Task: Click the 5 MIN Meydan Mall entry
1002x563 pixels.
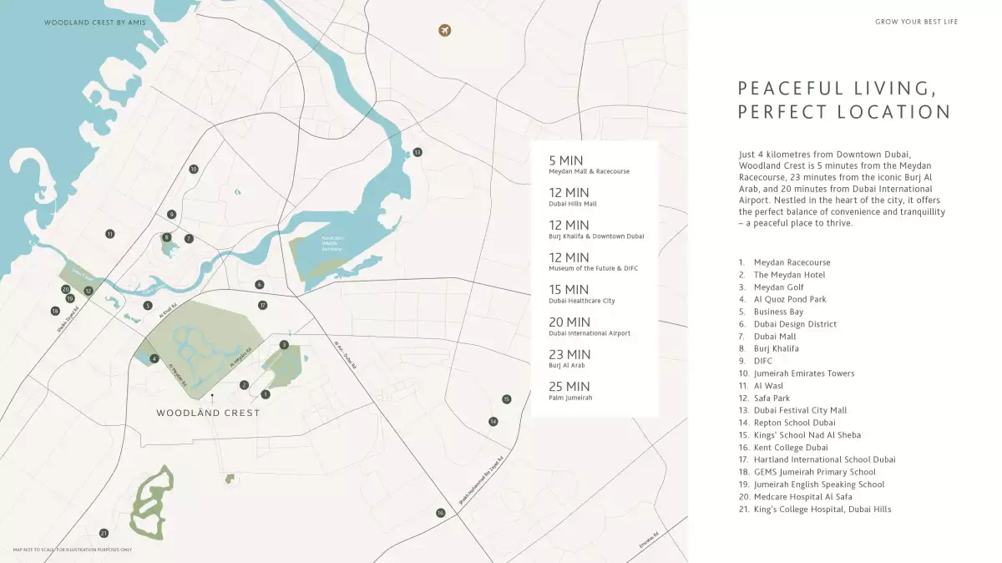Action: pos(590,164)
